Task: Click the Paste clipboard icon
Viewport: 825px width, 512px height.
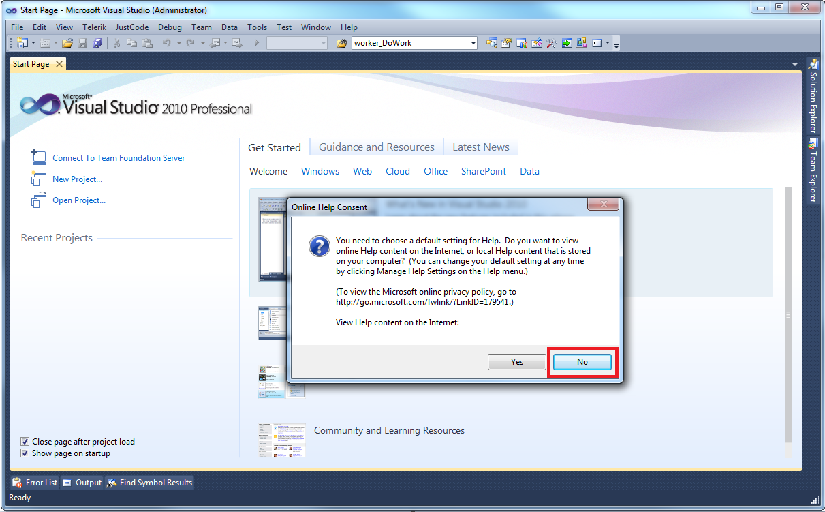Action: 147,43
